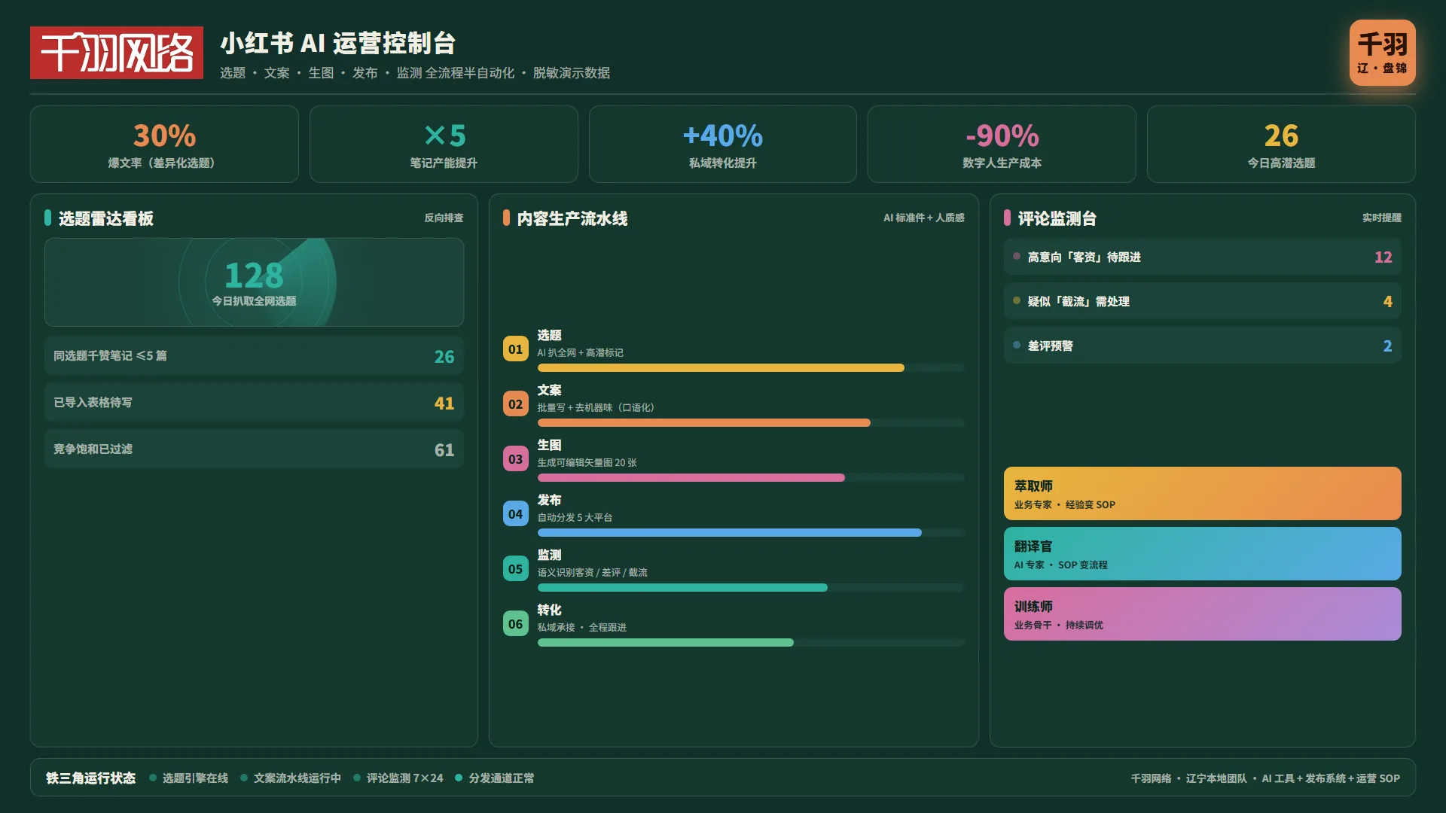Open the ×5 笔记产能提升 card

pyautogui.click(x=444, y=144)
